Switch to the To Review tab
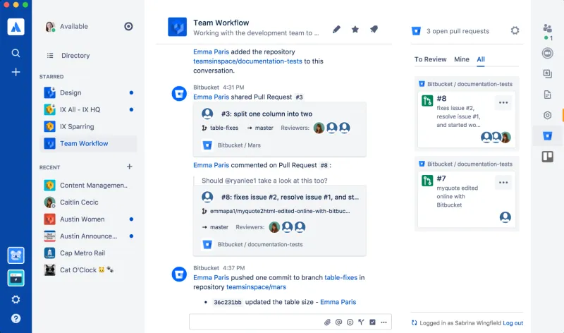 (x=430, y=59)
